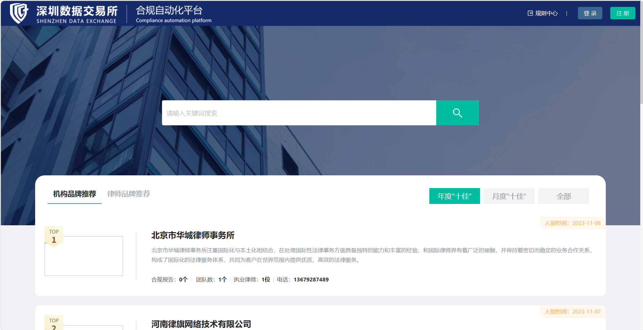Click the magnifier search button
643x330 pixels.
(x=457, y=113)
